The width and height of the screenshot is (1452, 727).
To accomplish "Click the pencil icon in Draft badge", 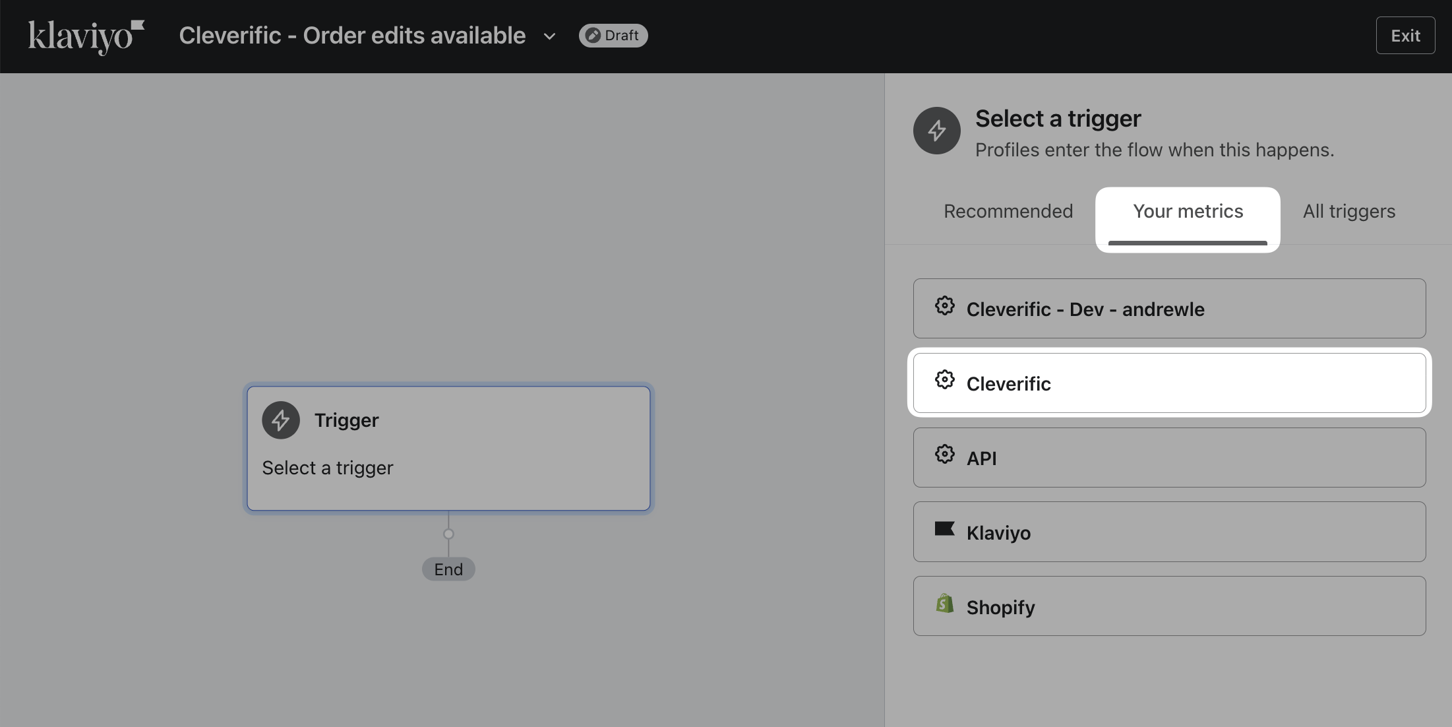I will pyautogui.click(x=593, y=36).
